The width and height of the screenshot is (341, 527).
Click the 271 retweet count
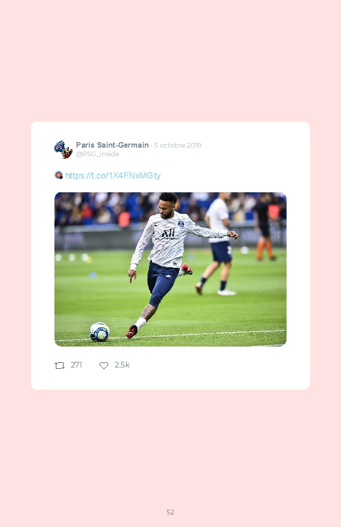[x=76, y=365]
